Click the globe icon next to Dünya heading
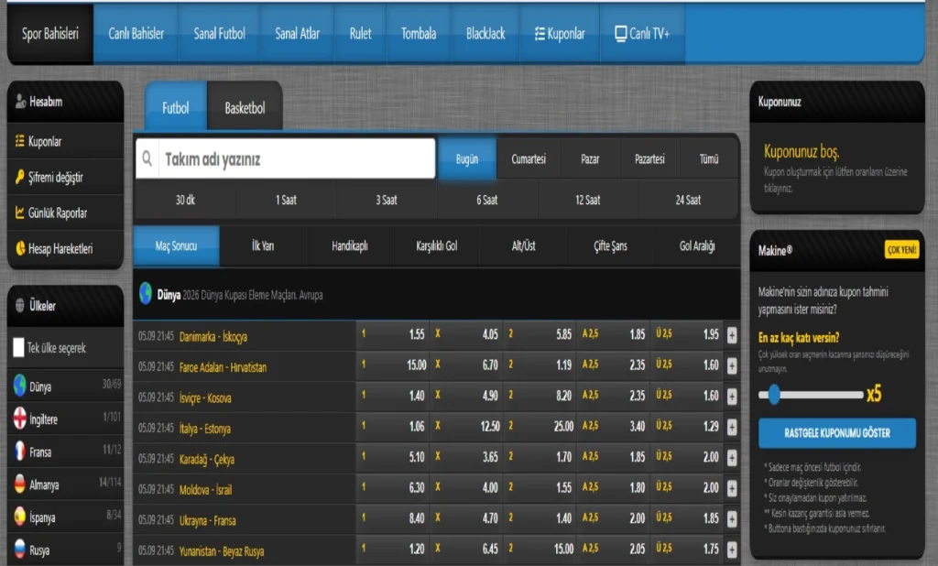 (x=146, y=294)
